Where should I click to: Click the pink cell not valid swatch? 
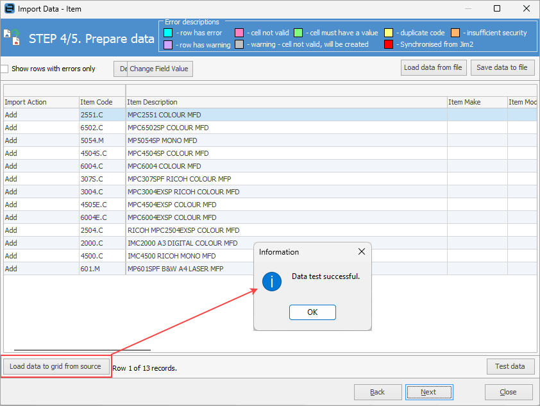pyautogui.click(x=239, y=33)
